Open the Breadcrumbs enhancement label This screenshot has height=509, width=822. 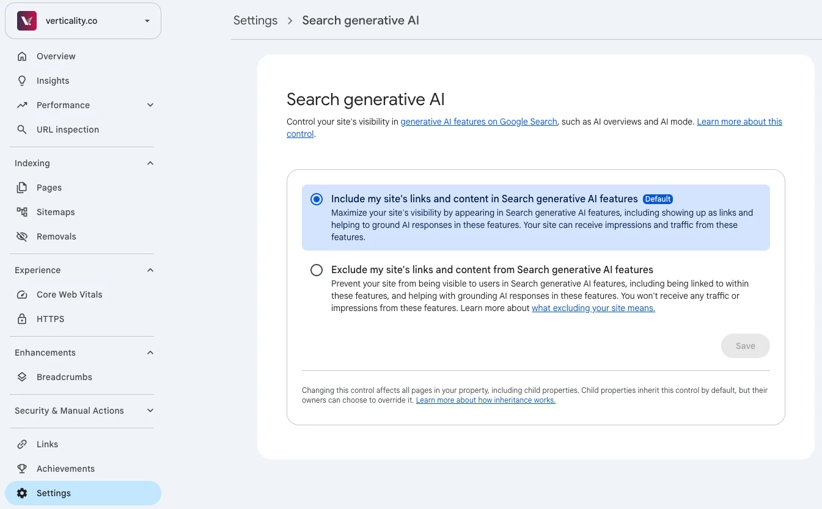(64, 377)
